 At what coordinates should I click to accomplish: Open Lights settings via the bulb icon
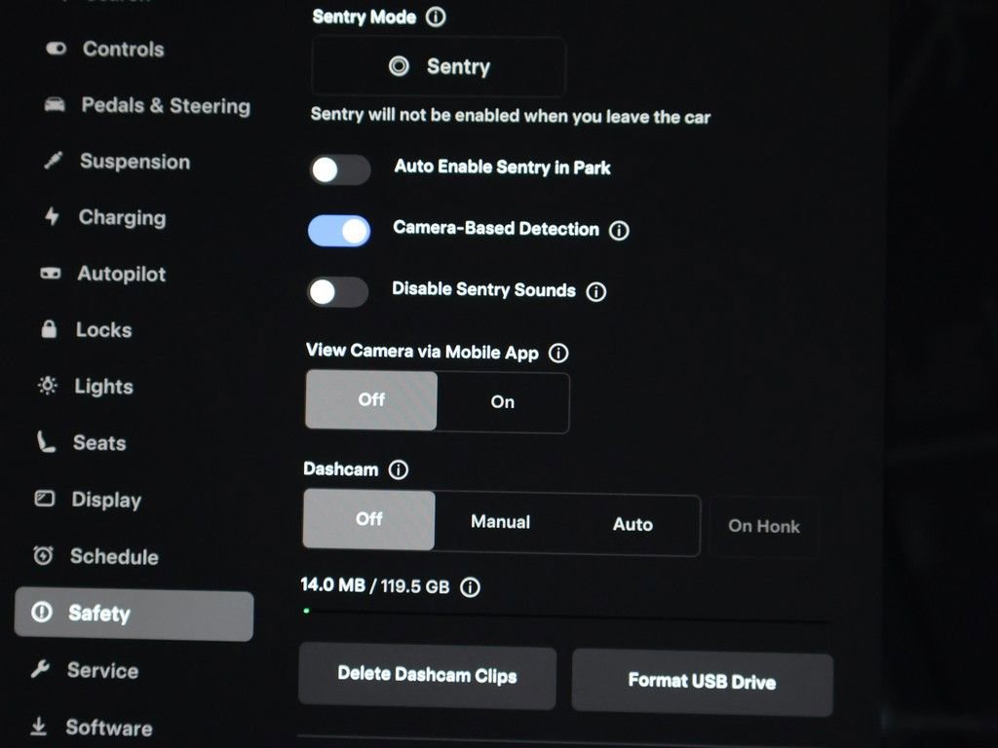pyautogui.click(x=46, y=386)
